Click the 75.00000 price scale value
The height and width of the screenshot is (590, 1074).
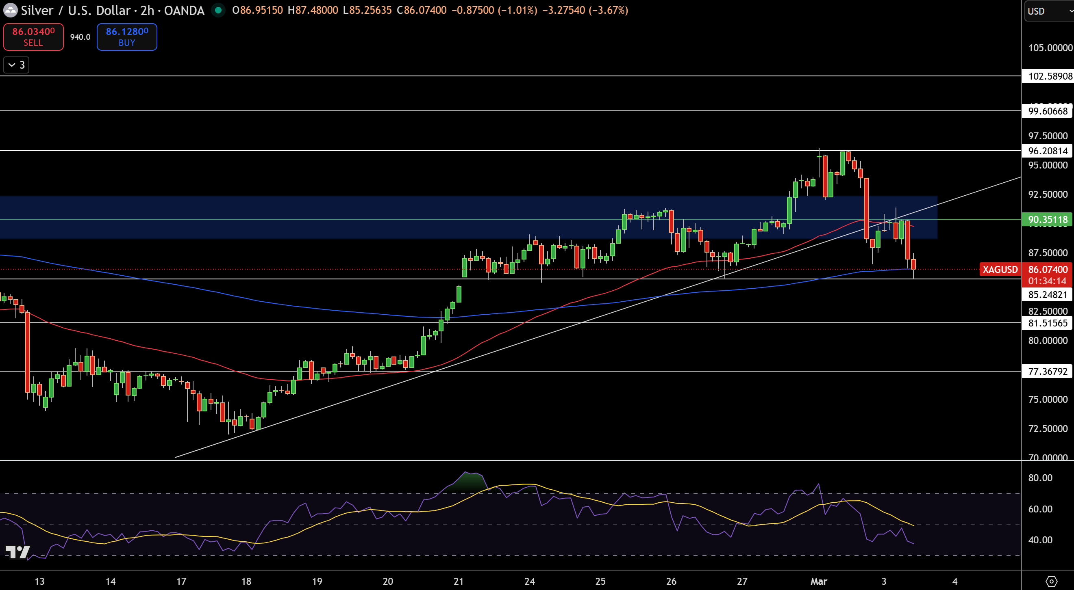pos(1048,399)
